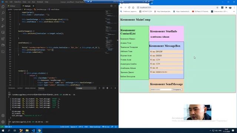Maximize the panel with the chevron up
This screenshot has width=237, height=133.
coord(111,88)
